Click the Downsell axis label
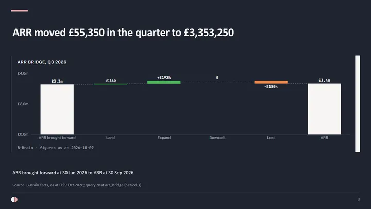This screenshot has height=209, width=371. 217,138
